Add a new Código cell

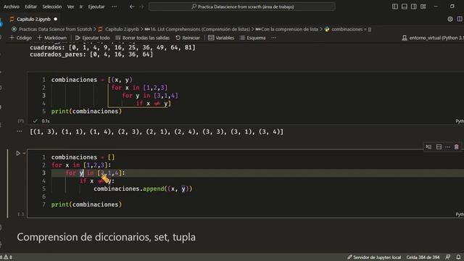pyautogui.click(x=21, y=38)
